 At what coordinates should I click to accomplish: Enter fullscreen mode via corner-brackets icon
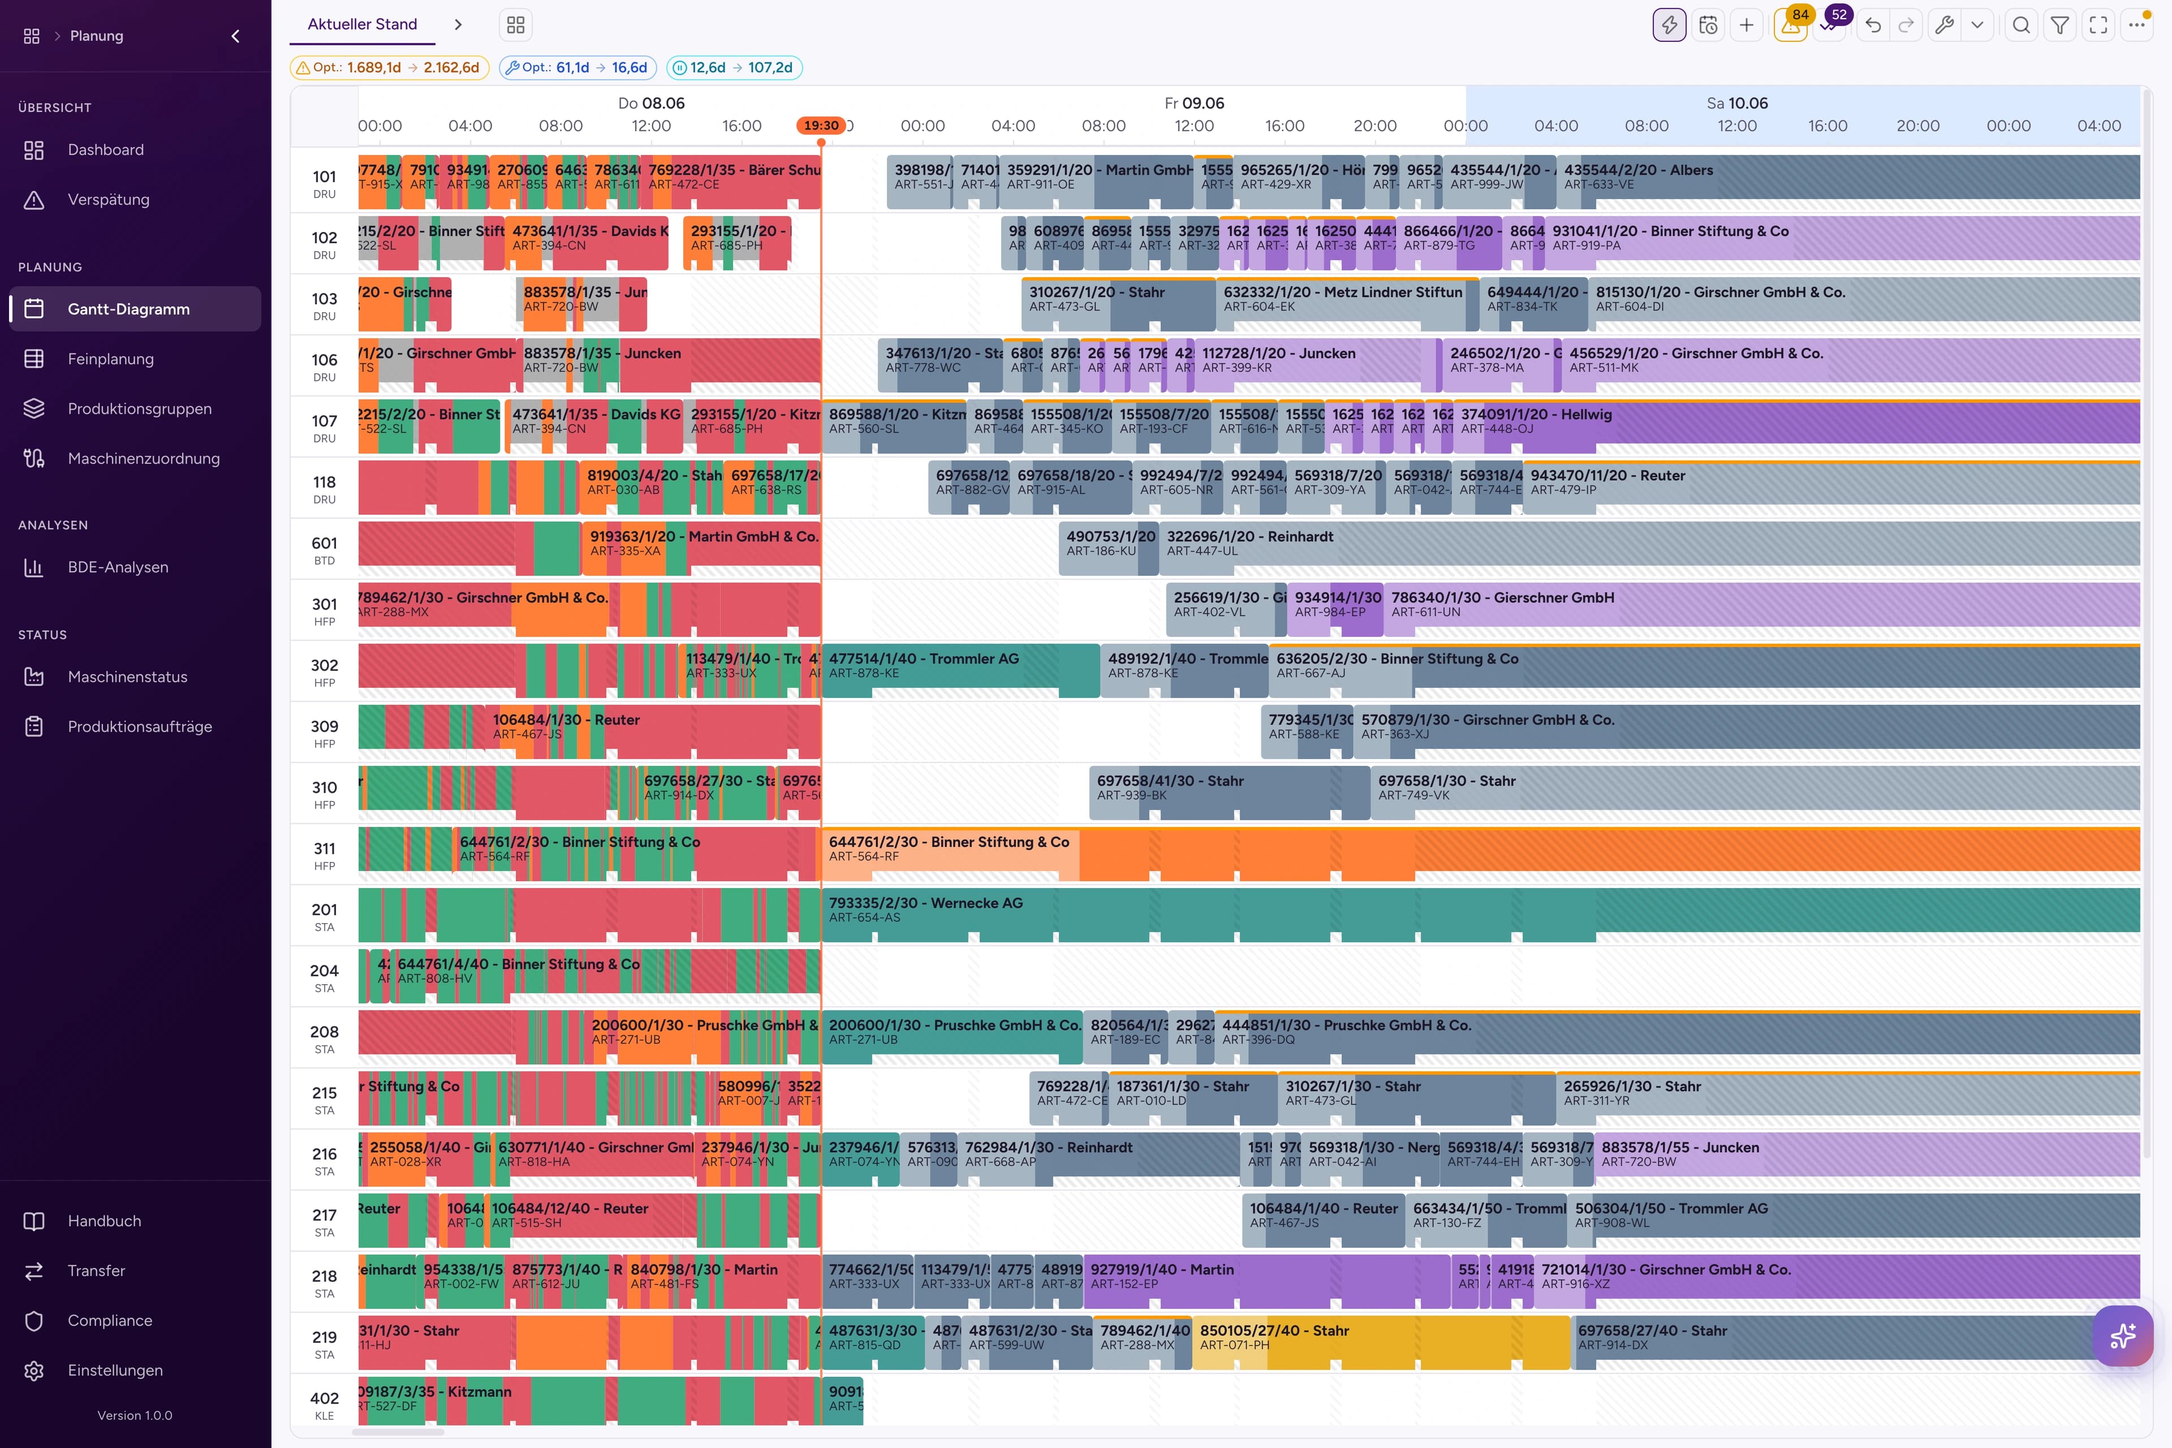(x=2099, y=25)
